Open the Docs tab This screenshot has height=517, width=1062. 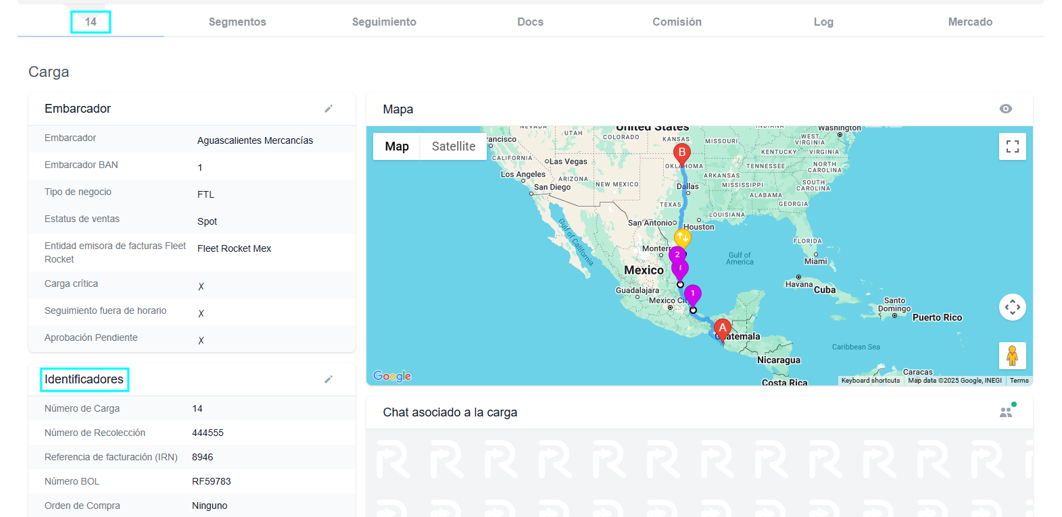point(531,22)
